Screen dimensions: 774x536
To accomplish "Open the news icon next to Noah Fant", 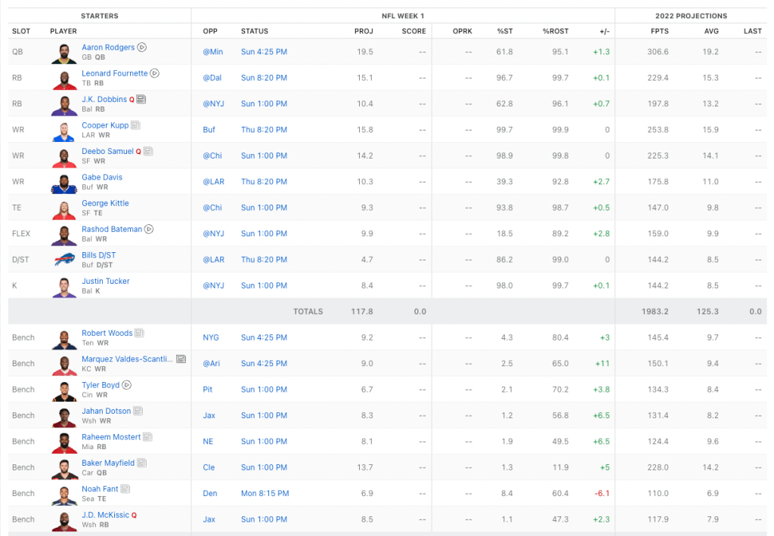I will pyautogui.click(x=125, y=489).
